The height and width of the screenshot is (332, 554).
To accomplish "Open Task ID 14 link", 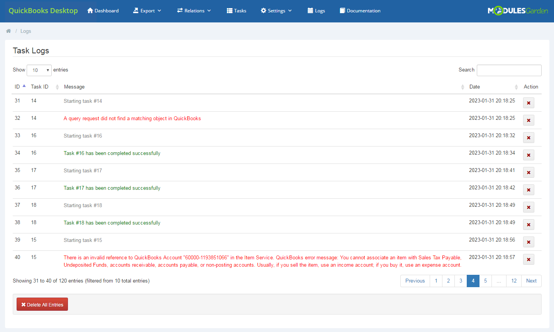I will pos(34,100).
